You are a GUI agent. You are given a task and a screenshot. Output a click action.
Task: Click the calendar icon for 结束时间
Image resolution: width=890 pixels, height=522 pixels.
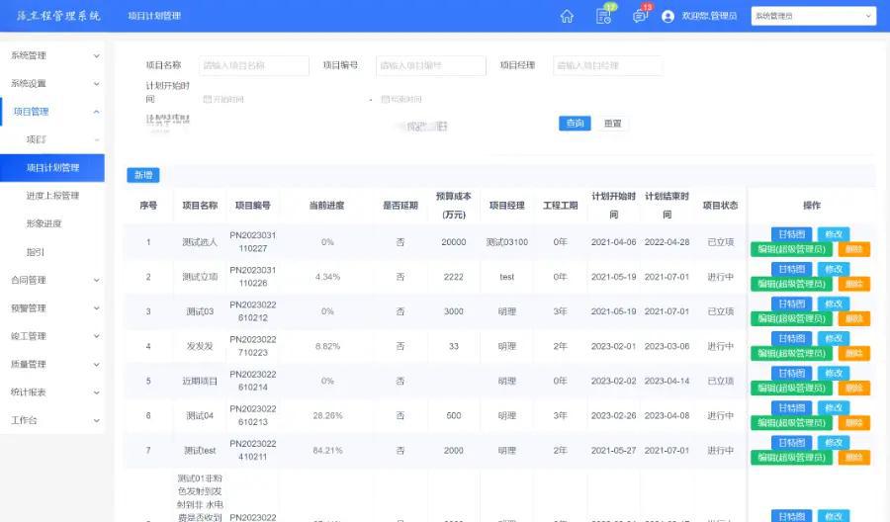(383, 99)
